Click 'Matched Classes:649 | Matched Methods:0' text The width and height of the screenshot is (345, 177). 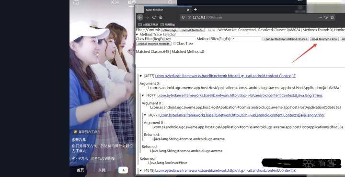click(170, 51)
